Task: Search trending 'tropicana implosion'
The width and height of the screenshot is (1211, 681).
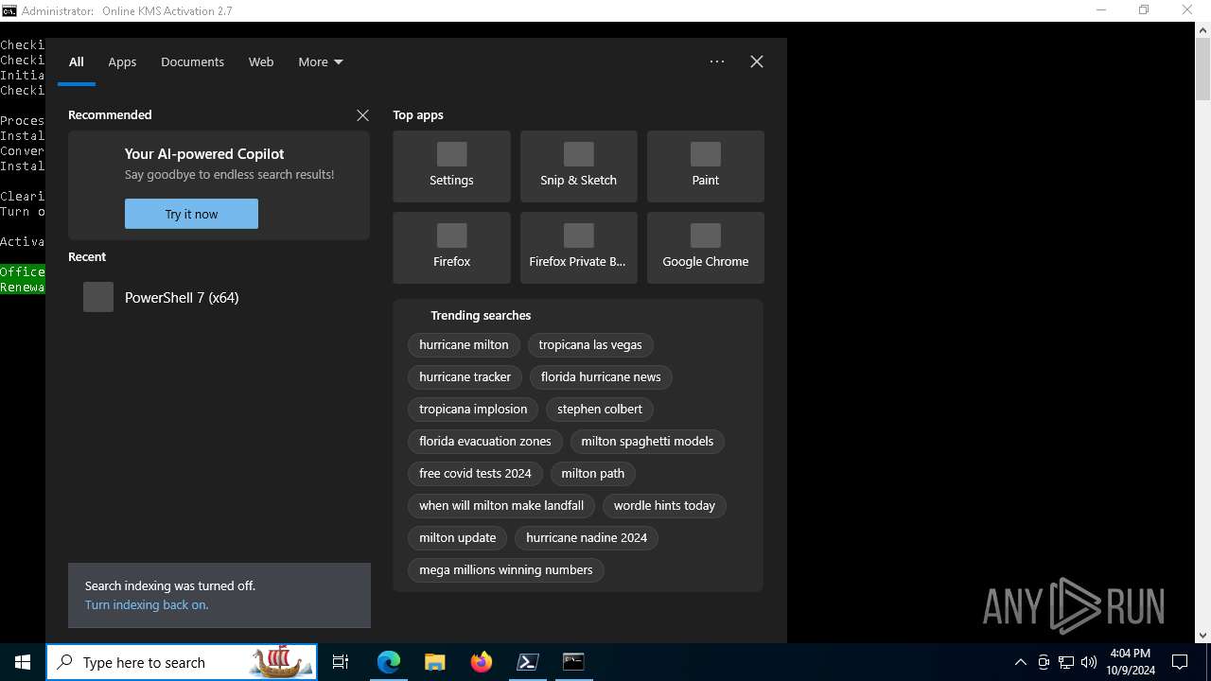Action: click(x=473, y=410)
